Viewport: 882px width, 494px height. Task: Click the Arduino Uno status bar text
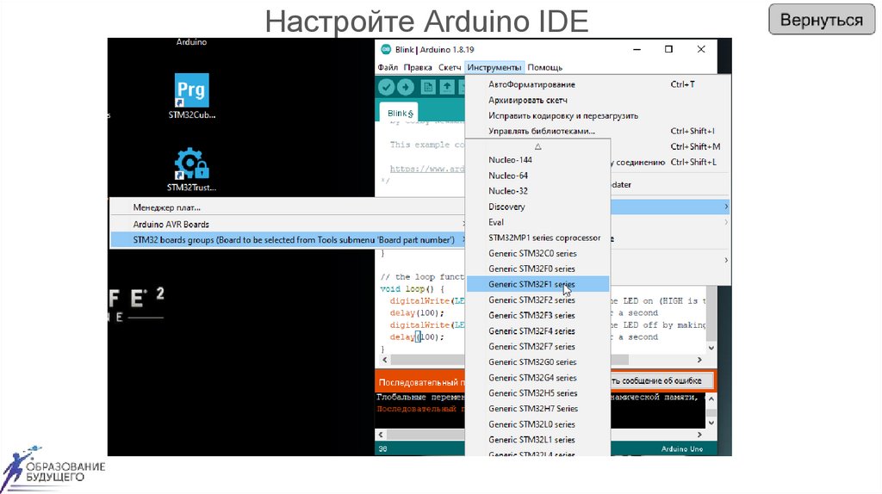(x=682, y=449)
